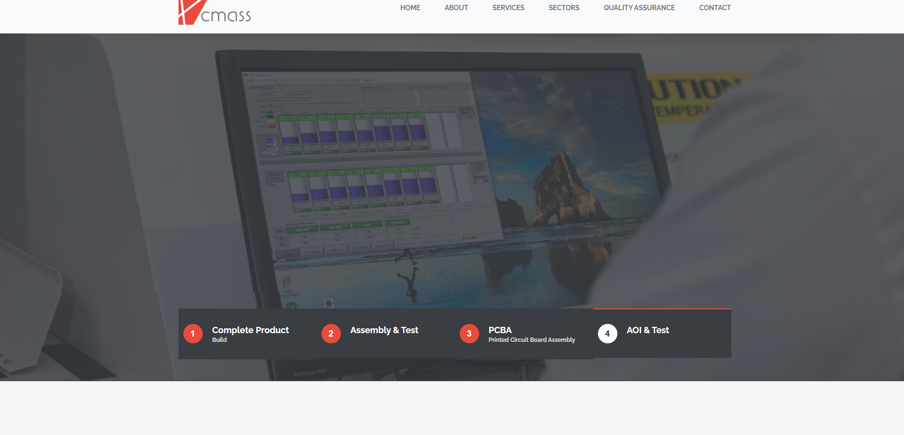
Task: Select the number 1 circle icon
Action: 193,334
